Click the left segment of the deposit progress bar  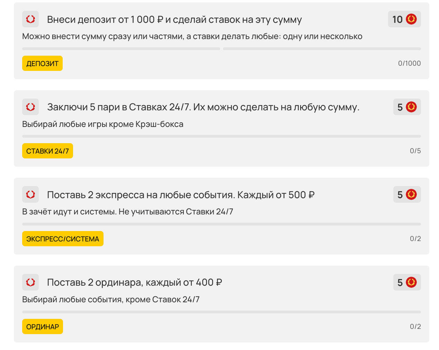[121, 49]
